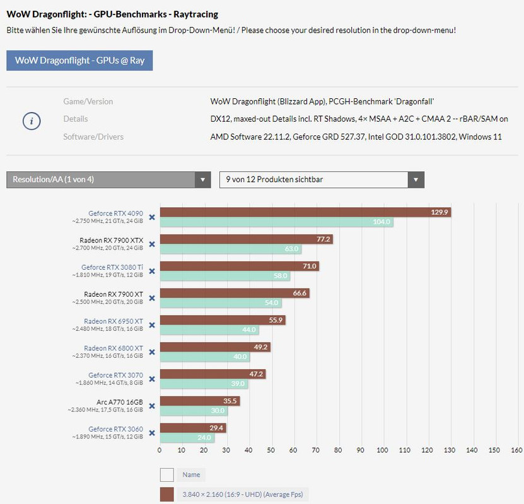Click the 40.0 fps bar for RX 6800 XT
524x504 pixels.
click(205, 357)
